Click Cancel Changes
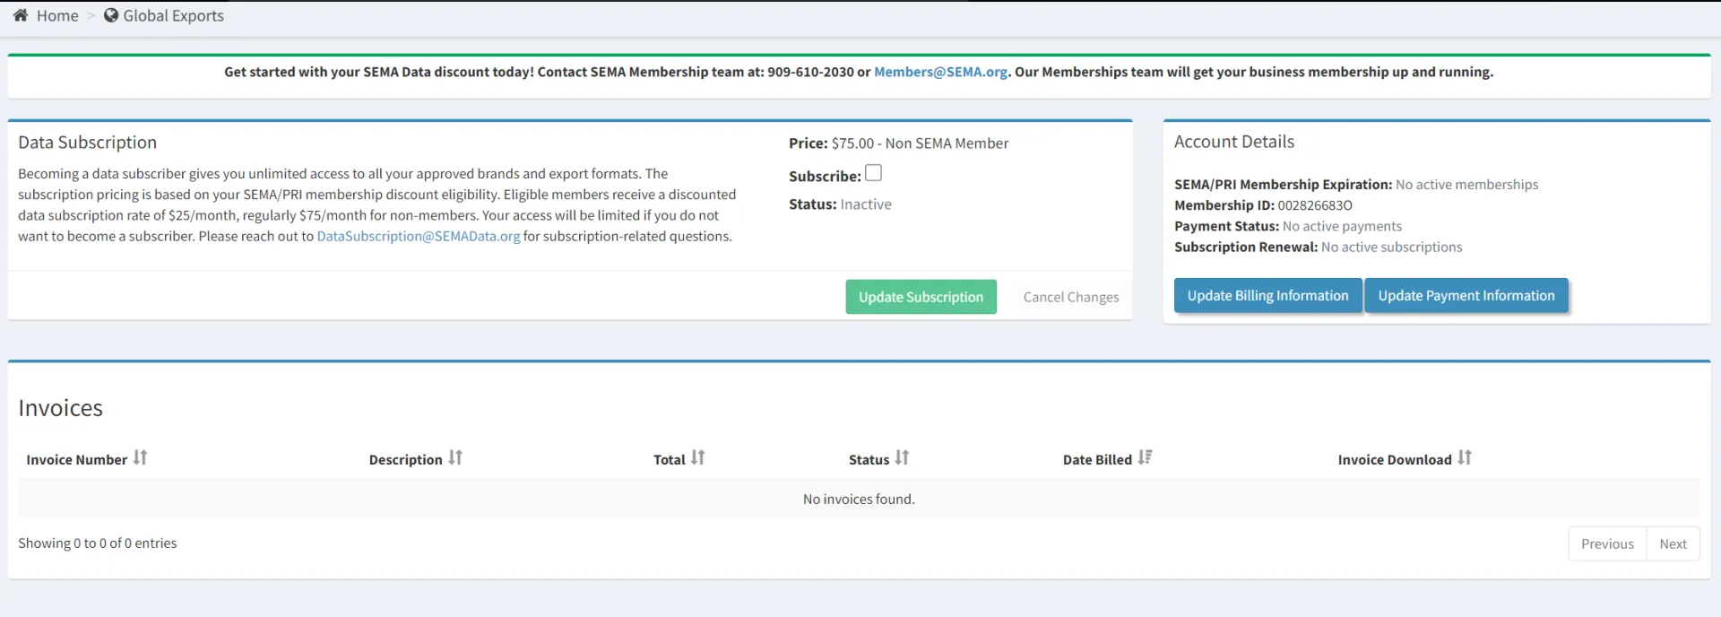 (1070, 297)
